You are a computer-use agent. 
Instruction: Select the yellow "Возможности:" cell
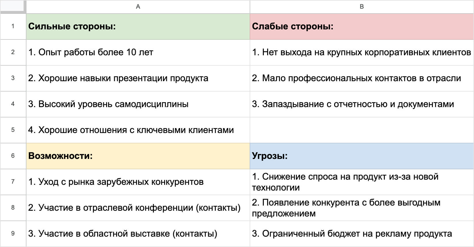[x=138, y=156]
